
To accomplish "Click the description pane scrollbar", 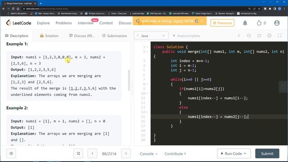I will click(129, 80).
